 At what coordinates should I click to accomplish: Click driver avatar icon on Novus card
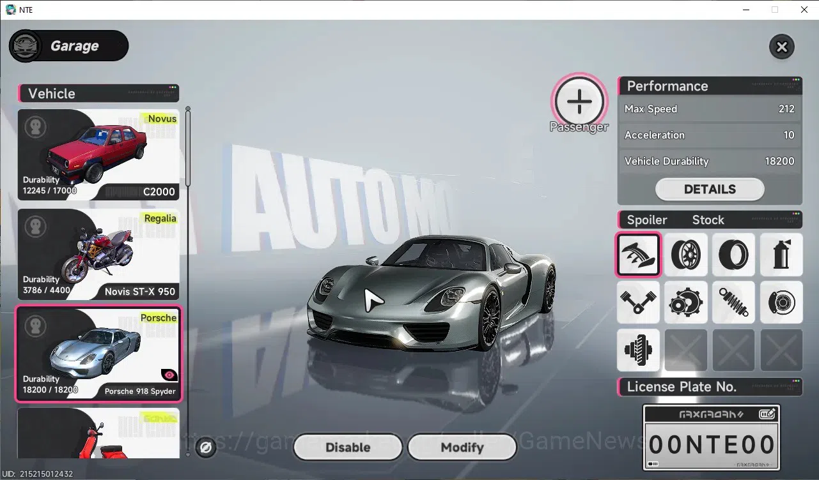point(36,126)
